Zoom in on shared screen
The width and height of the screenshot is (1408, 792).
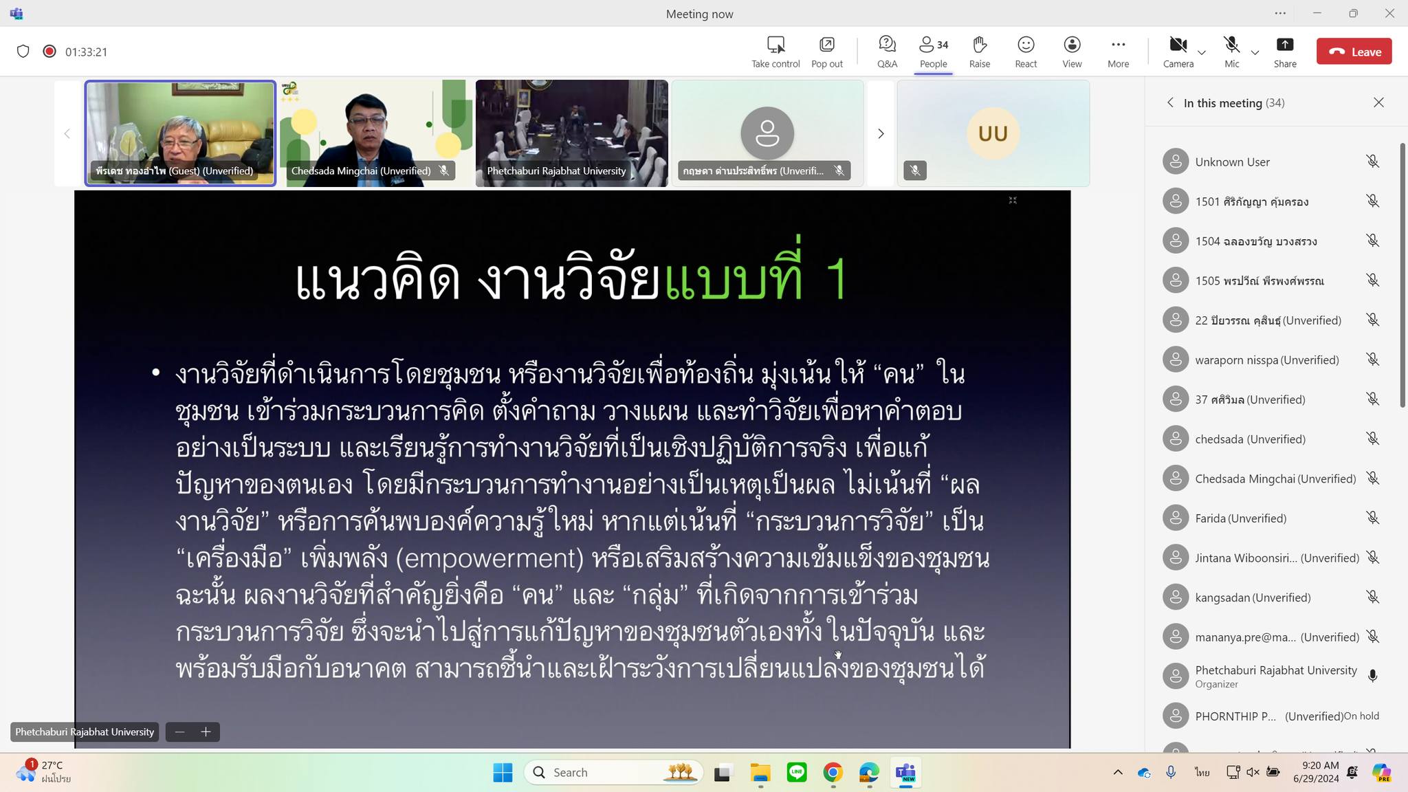tap(206, 732)
